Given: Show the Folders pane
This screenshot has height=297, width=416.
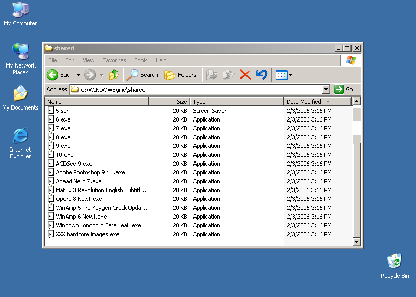Looking at the screenshot, I should point(180,75).
